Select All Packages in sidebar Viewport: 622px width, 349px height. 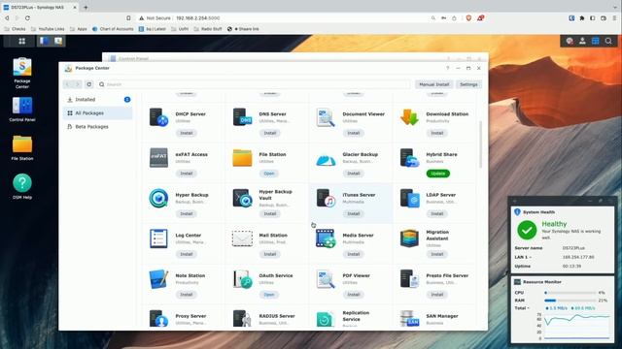tap(97, 113)
